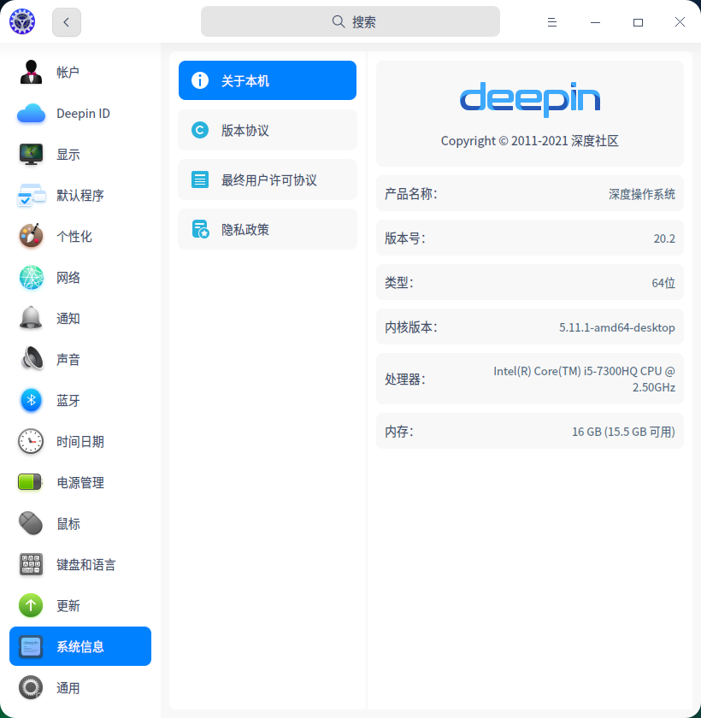Click the Copyright 2011-2021 深度社区 text
Image resolution: width=701 pixels, height=718 pixels.
530,140
